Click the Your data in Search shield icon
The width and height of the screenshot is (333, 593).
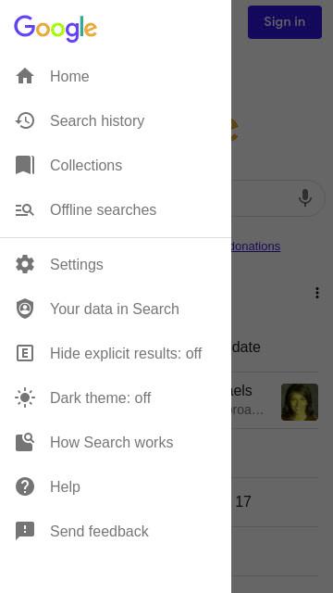pos(25,309)
